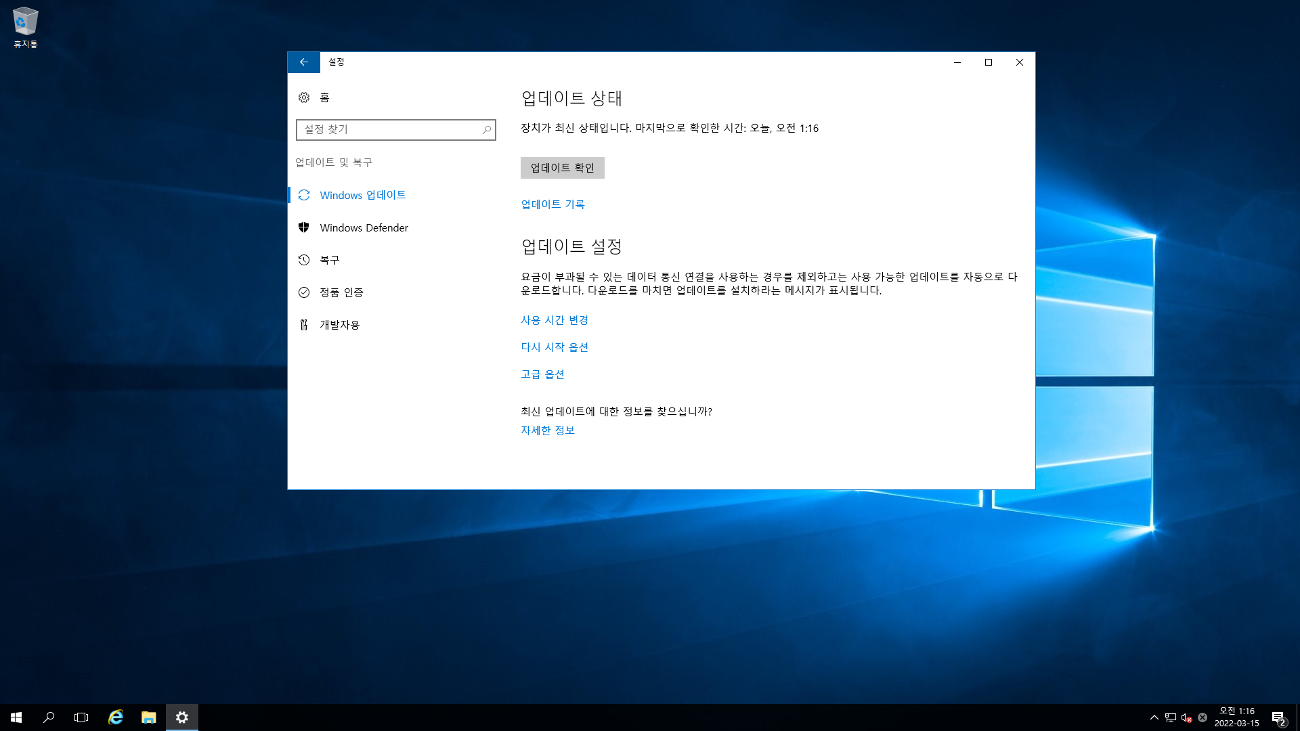Click the home gear icon

(304, 97)
